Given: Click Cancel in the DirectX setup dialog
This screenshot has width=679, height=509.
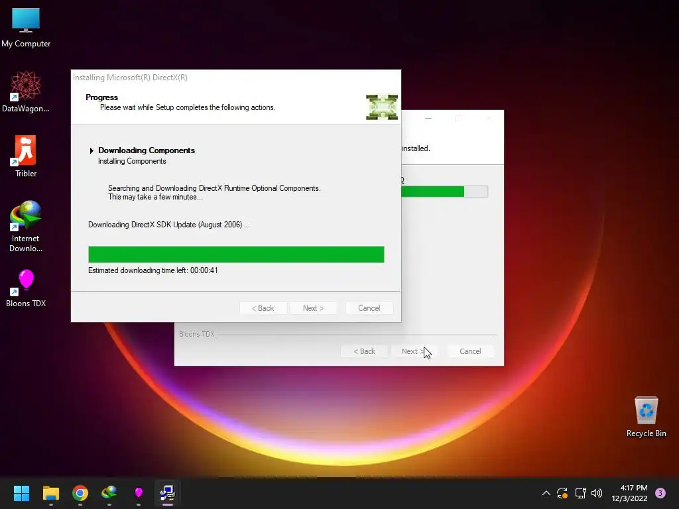Looking at the screenshot, I should coord(369,308).
